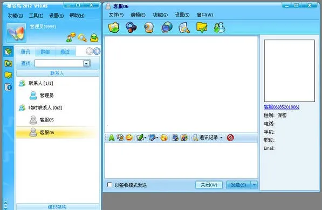The image size is (322, 210).
Task: Open 功能(G) menu in chat window
Action: click(x=160, y=15)
